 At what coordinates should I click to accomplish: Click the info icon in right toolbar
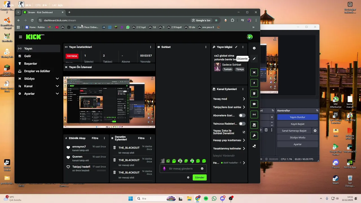coord(254,48)
